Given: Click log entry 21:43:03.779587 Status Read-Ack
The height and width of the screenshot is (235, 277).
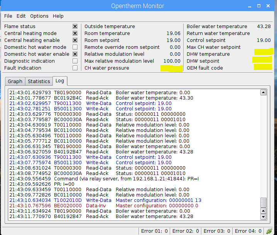Looking at the screenshot, I should [97, 120].
